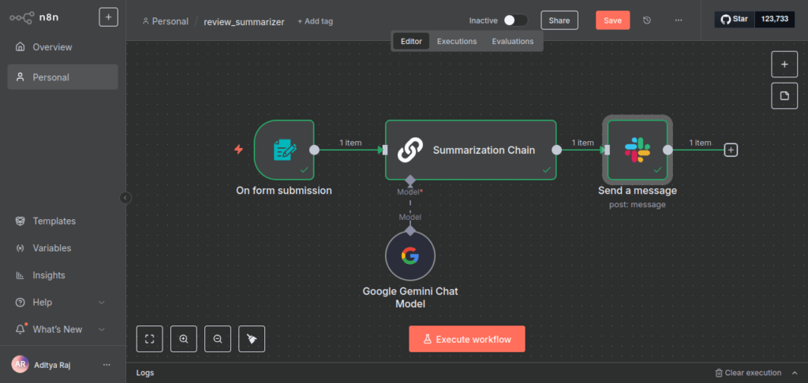Image resolution: width=808 pixels, height=383 pixels.
Task: Open workflow history clock icon
Action: (648, 20)
